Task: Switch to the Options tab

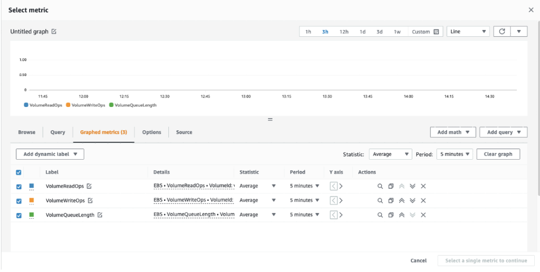Action: pyautogui.click(x=151, y=132)
